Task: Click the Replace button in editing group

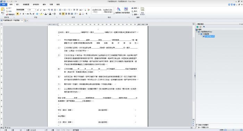Action: [x=135, y=11]
